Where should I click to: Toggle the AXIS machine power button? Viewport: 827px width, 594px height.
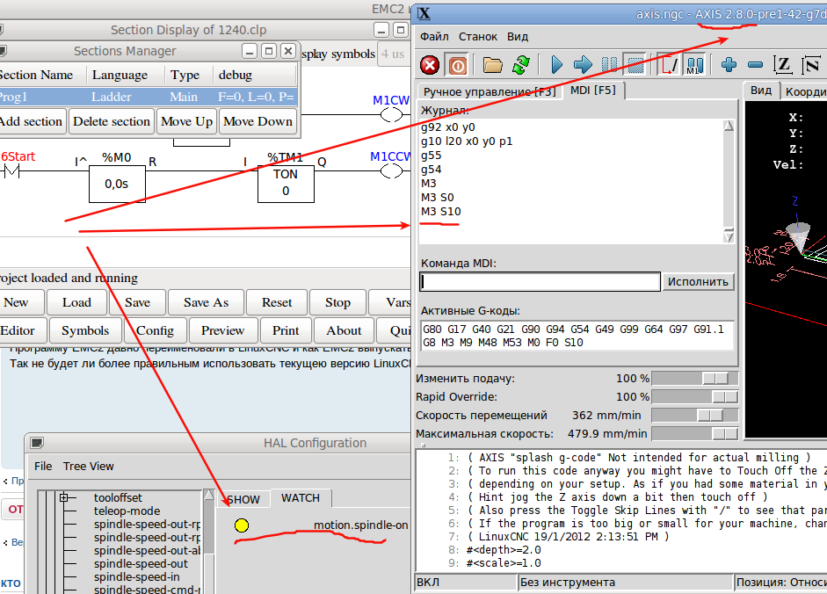pyautogui.click(x=458, y=65)
